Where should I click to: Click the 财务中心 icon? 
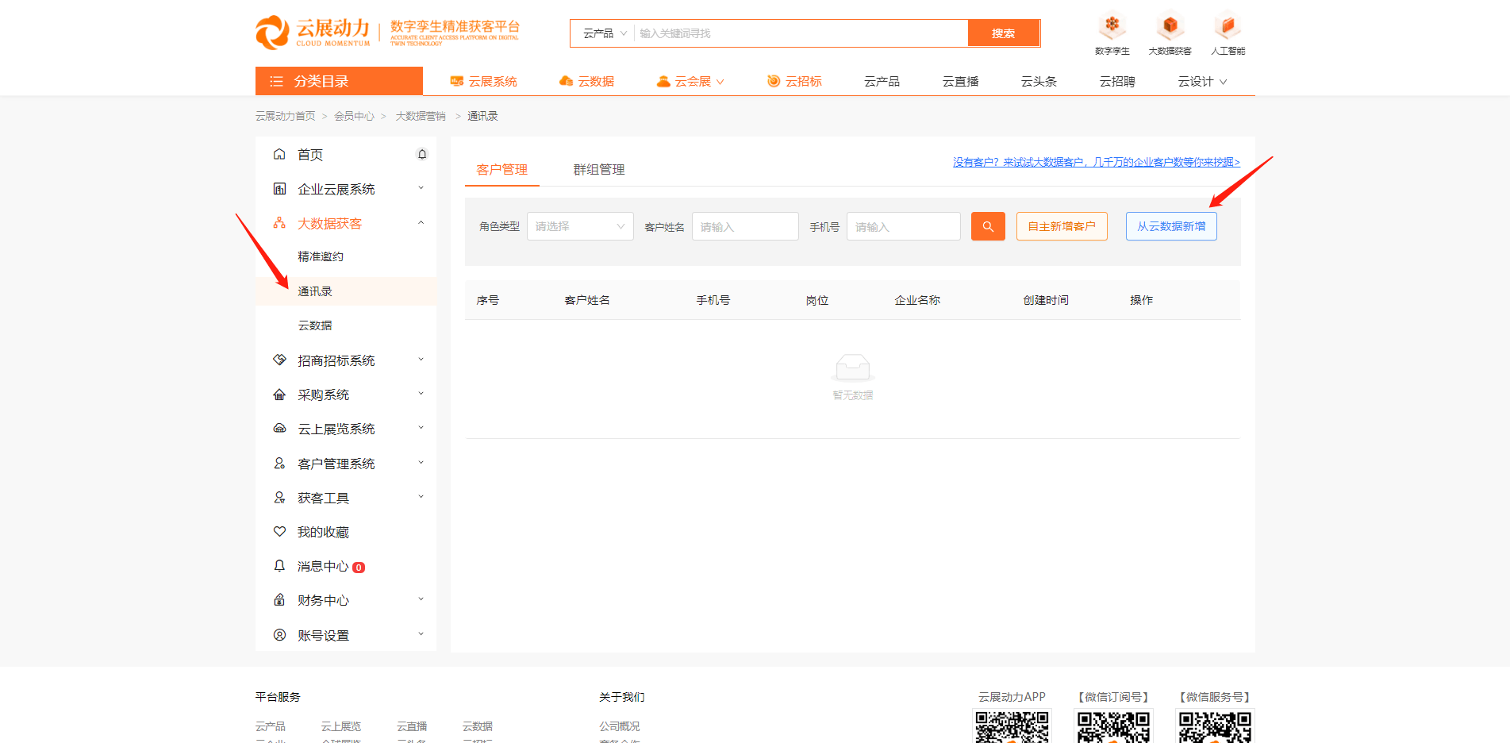[279, 600]
